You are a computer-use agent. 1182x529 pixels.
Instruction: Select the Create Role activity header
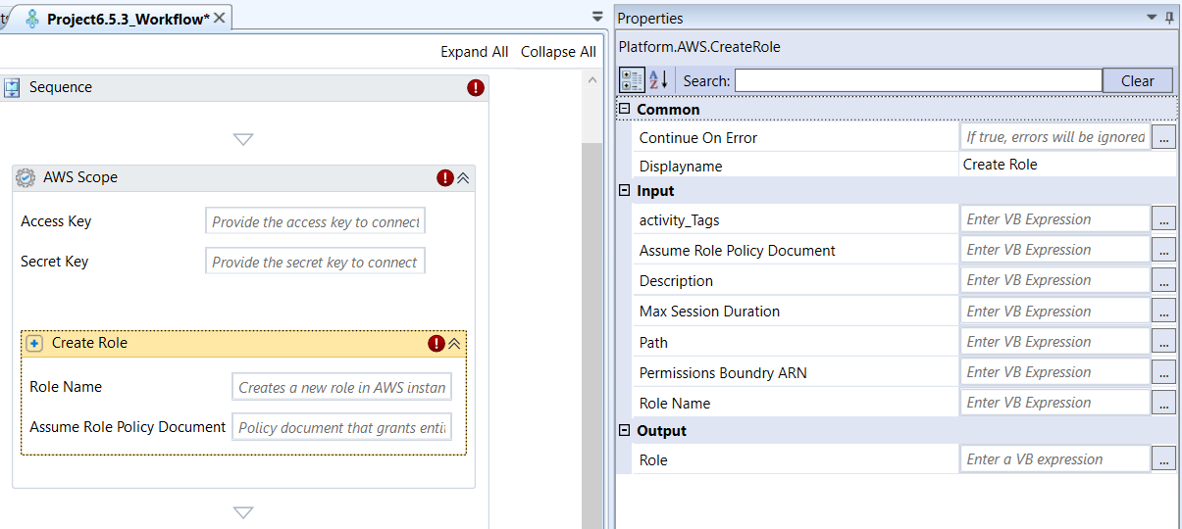pyautogui.click(x=243, y=344)
